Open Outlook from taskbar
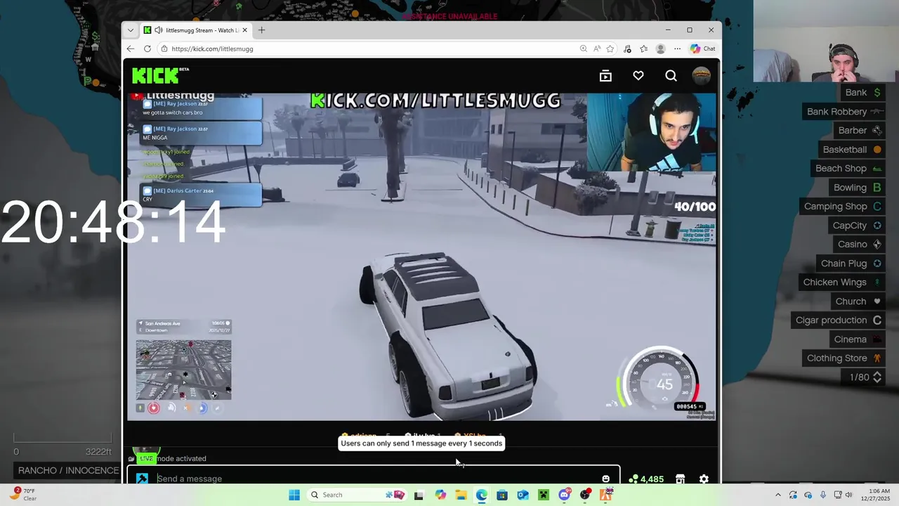The image size is (899, 506). 523,495
